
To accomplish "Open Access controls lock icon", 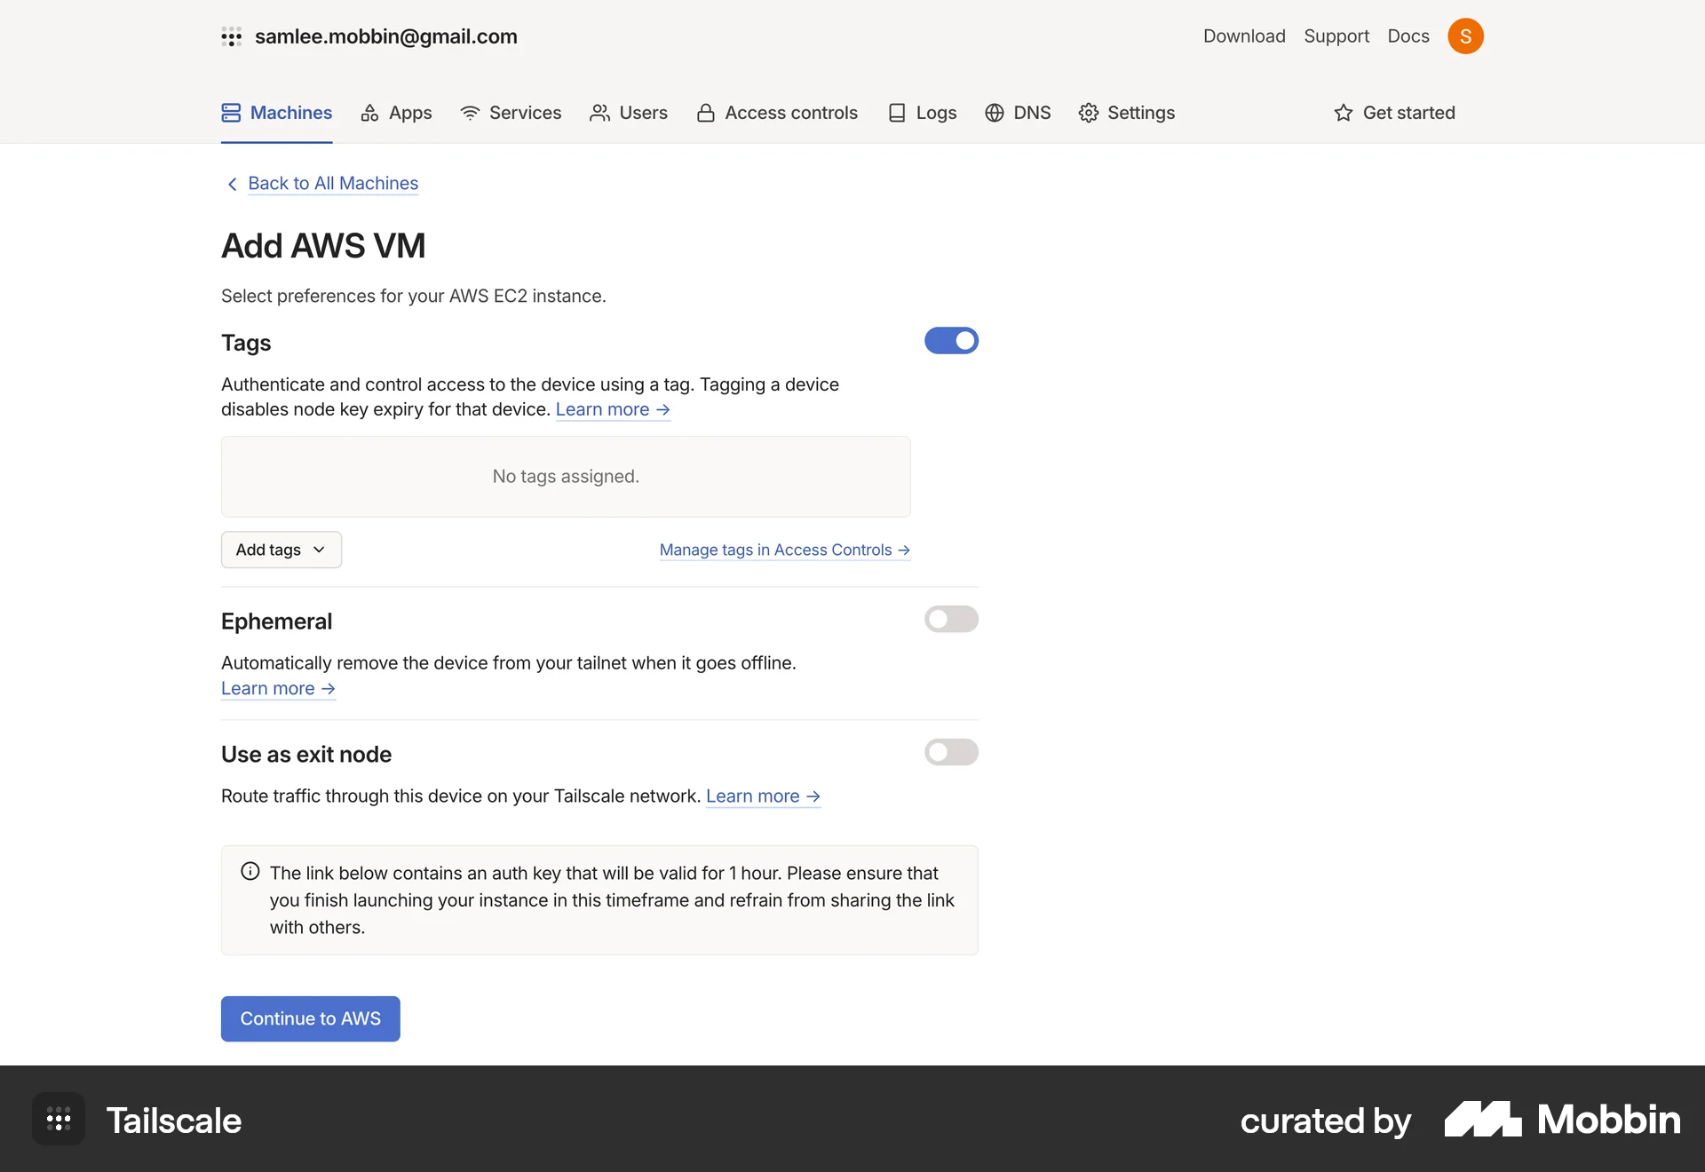I will tap(705, 113).
